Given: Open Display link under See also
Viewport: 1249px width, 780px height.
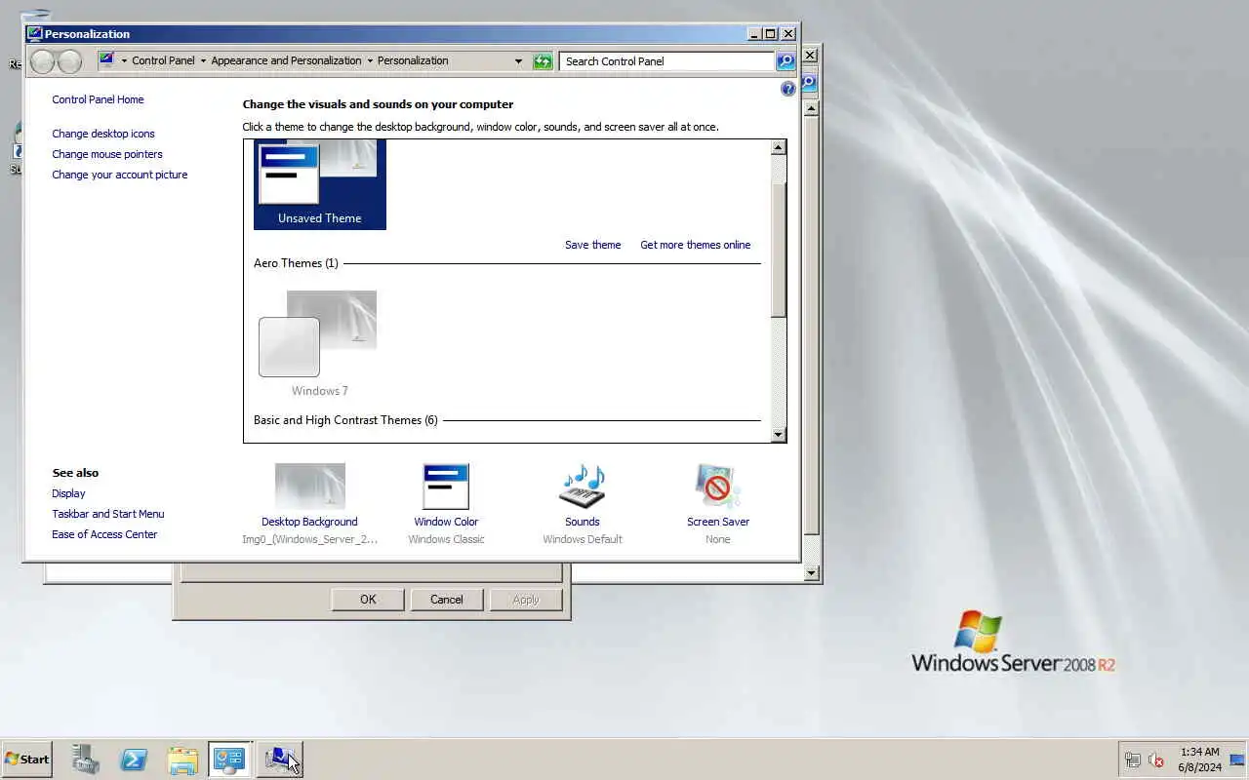Looking at the screenshot, I should point(68,493).
